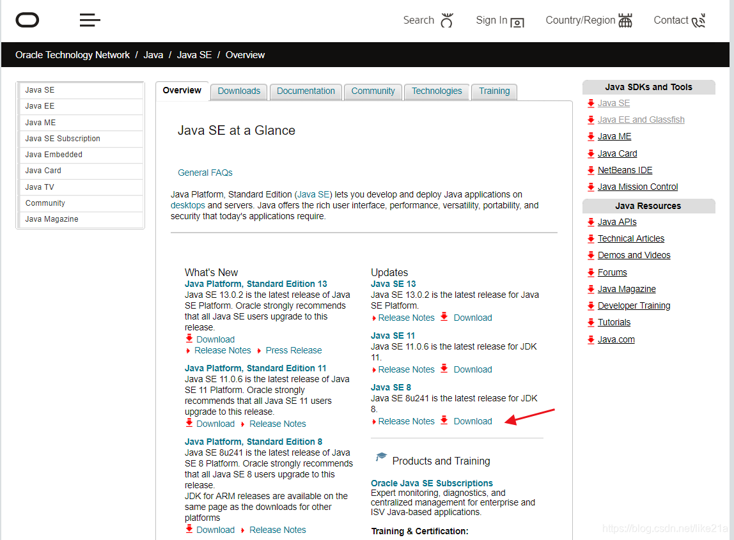Click the Java breadcrumb link
The height and width of the screenshot is (540, 734).
pos(153,55)
